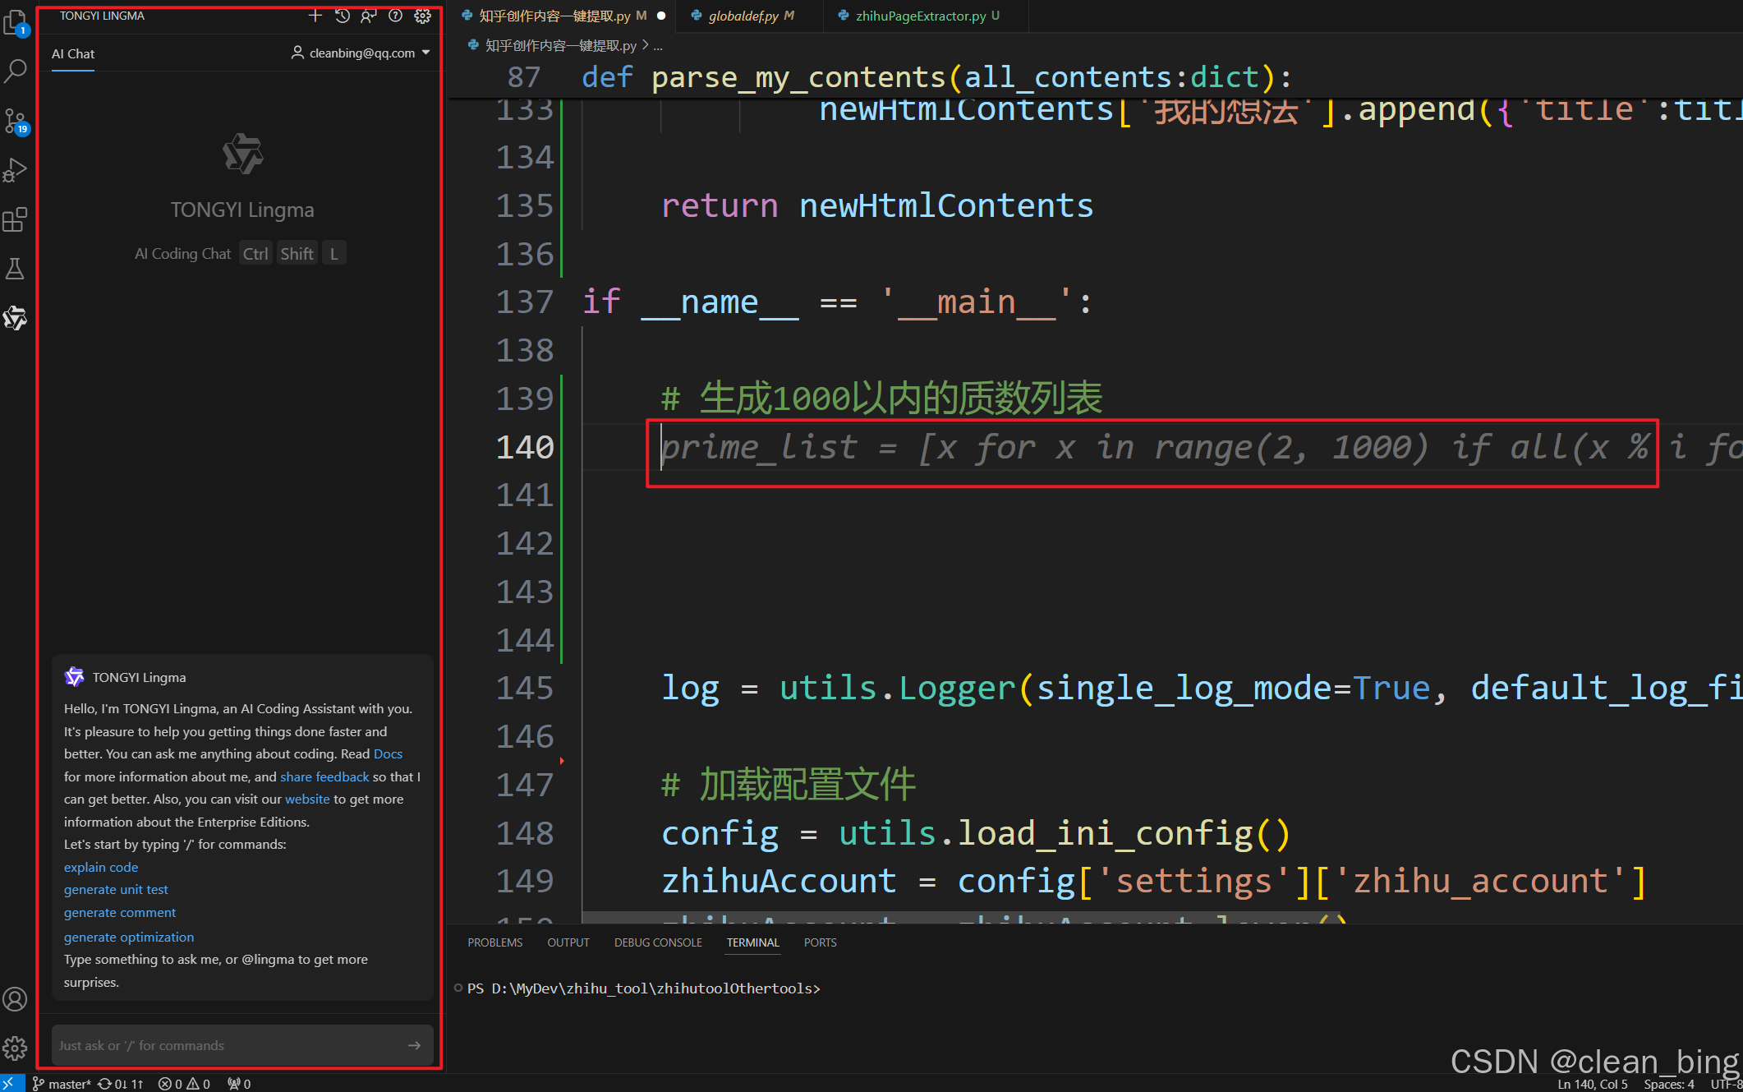
Task: Click errors and warnings status indicator
Action: click(x=184, y=1084)
